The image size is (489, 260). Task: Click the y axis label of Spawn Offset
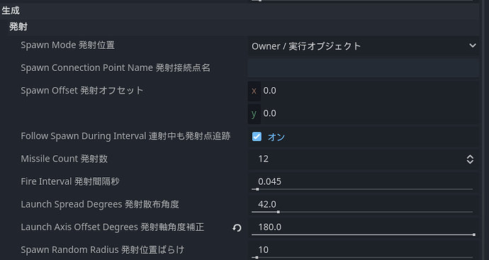click(x=254, y=114)
